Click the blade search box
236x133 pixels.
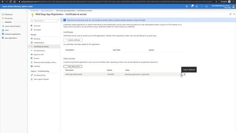point(44,21)
